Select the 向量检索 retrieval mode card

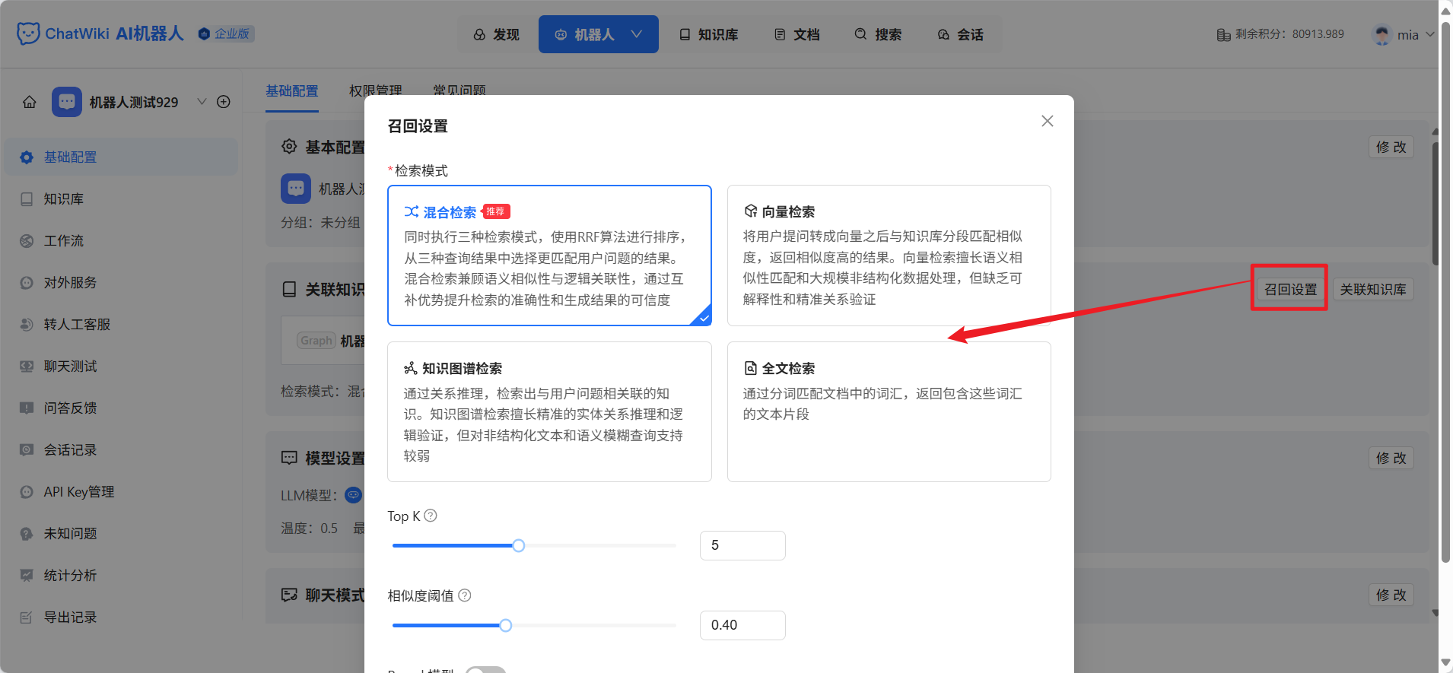[x=889, y=256]
